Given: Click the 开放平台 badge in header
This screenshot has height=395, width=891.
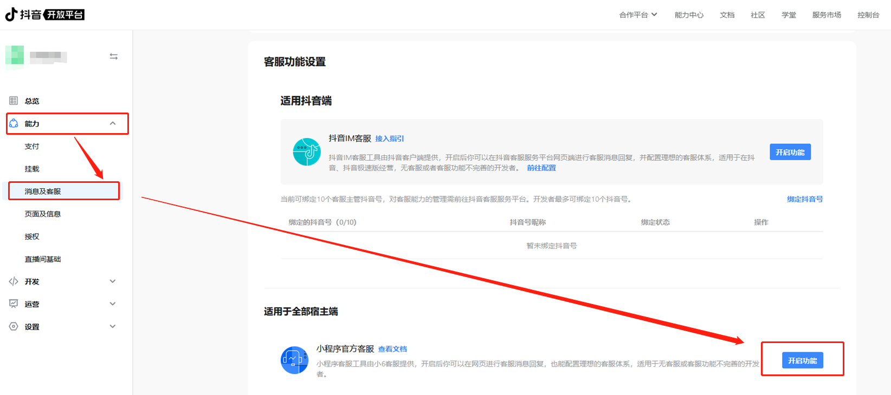Looking at the screenshot, I should (64, 15).
